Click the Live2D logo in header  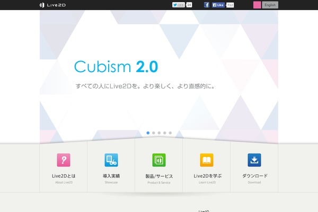(x=52, y=5)
